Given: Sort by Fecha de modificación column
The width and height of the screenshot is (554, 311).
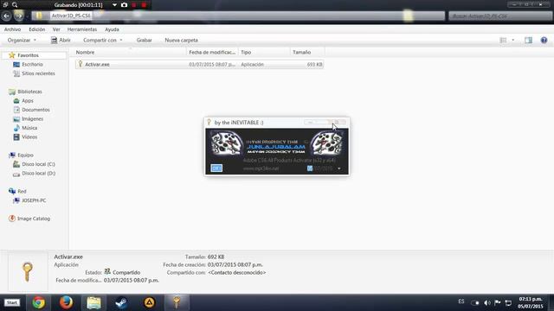Looking at the screenshot, I should (212, 52).
